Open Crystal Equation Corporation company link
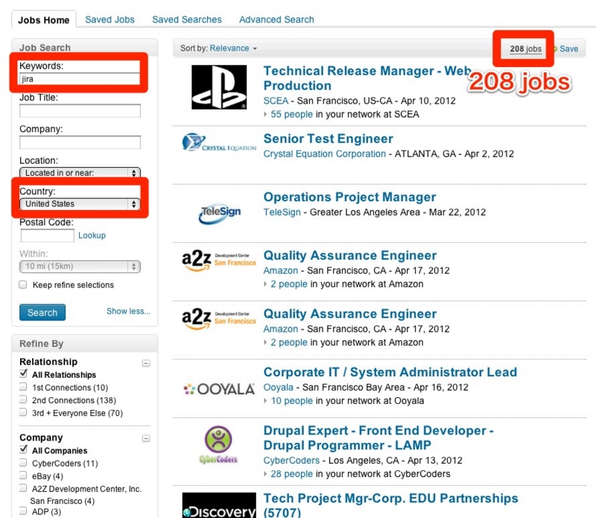596x518 pixels. [x=325, y=154]
